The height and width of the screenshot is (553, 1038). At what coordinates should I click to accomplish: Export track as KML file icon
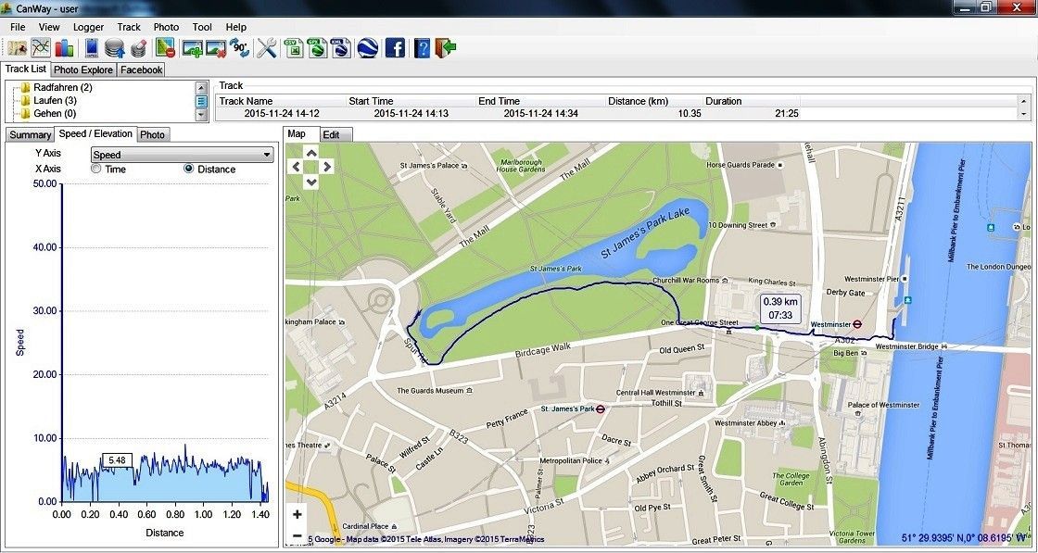341,48
